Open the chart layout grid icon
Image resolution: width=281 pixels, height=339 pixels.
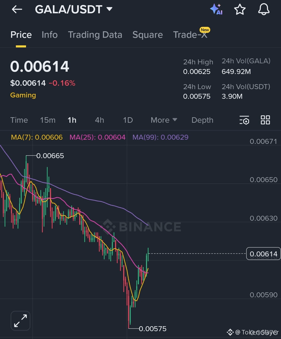[x=265, y=120]
